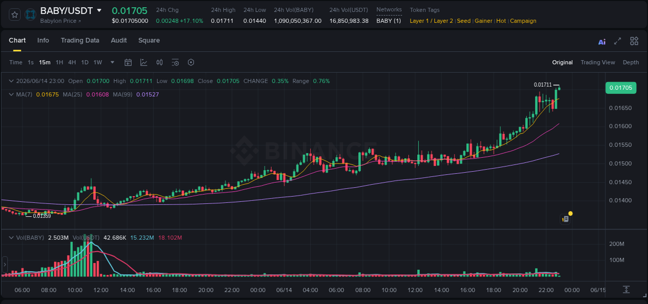Select the 4H interval
Image resolution: width=648 pixels, height=304 pixels.
click(x=72, y=62)
